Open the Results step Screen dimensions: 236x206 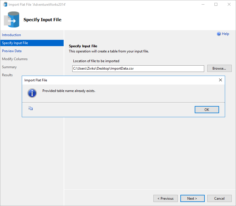pos(7,75)
